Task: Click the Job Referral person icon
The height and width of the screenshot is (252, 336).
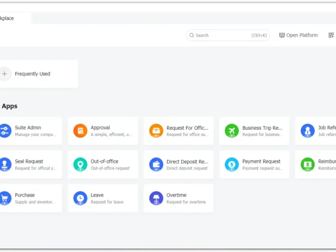Action: pyautogui.click(x=307, y=131)
